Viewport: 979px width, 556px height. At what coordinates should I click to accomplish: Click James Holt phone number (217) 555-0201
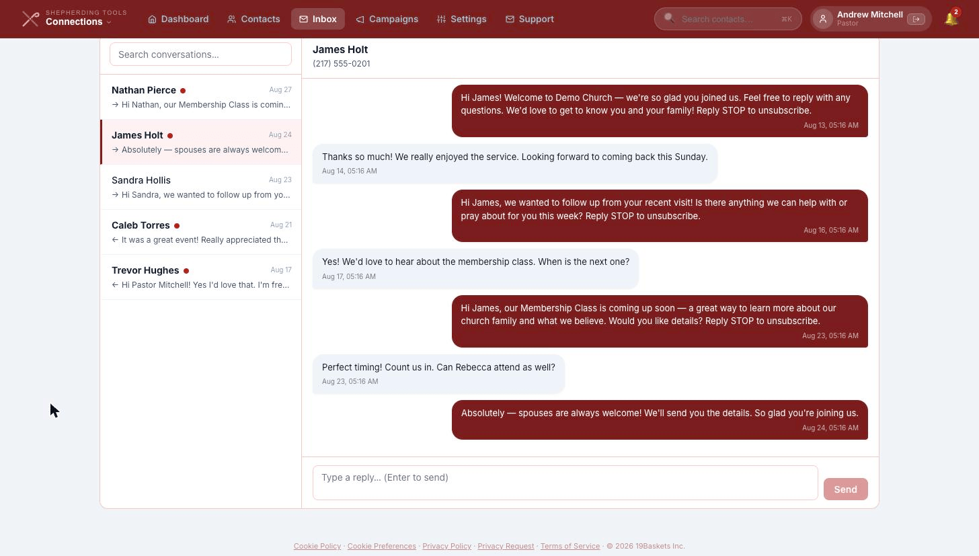coord(341,64)
